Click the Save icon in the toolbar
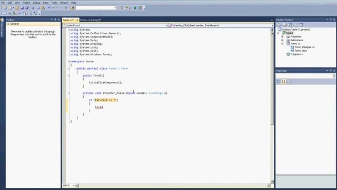The height and width of the screenshot is (190, 337). (x=22, y=8)
